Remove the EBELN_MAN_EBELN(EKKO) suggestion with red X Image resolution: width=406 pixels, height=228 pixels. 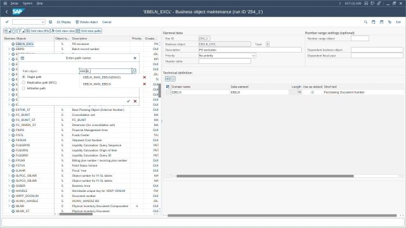pyautogui.click(x=145, y=77)
